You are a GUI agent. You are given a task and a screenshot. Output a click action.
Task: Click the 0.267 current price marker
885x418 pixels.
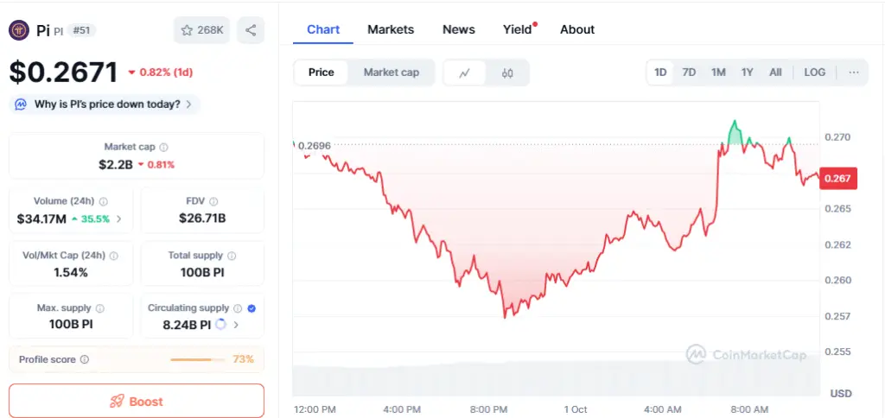(x=837, y=179)
